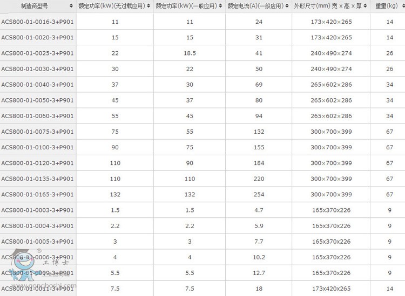The width and height of the screenshot is (405, 296).
Task: Select model ACS800-01-0120-3+P901
Action: coord(37,163)
